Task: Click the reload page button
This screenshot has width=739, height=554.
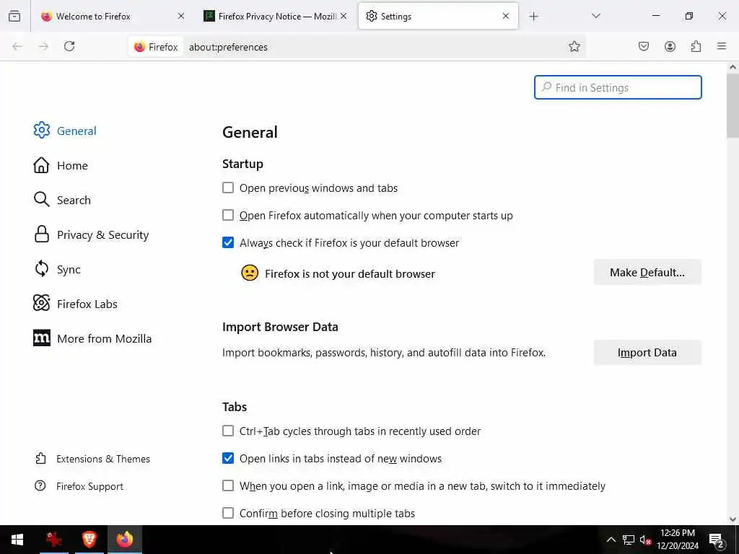Action: (x=69, y=46)
